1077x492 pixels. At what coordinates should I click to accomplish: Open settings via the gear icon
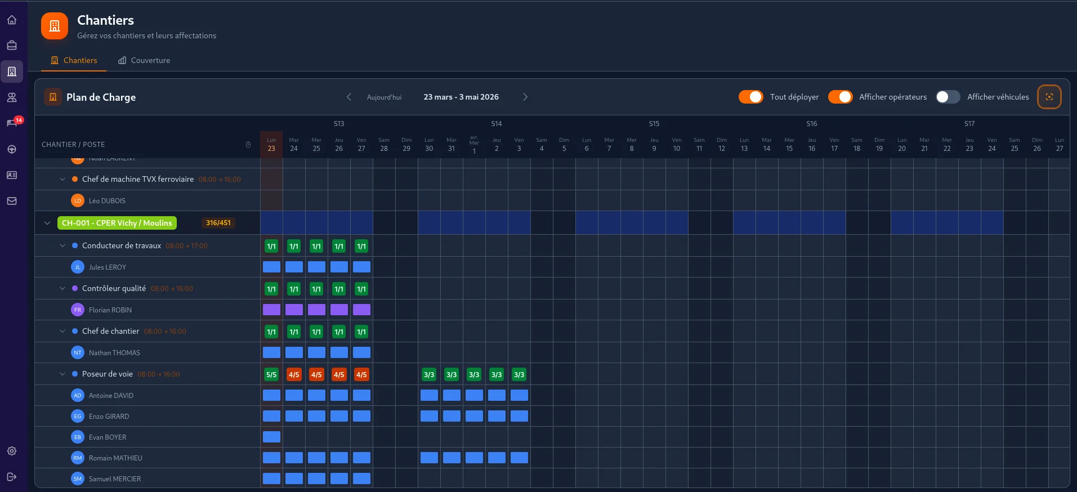point(12,451)
